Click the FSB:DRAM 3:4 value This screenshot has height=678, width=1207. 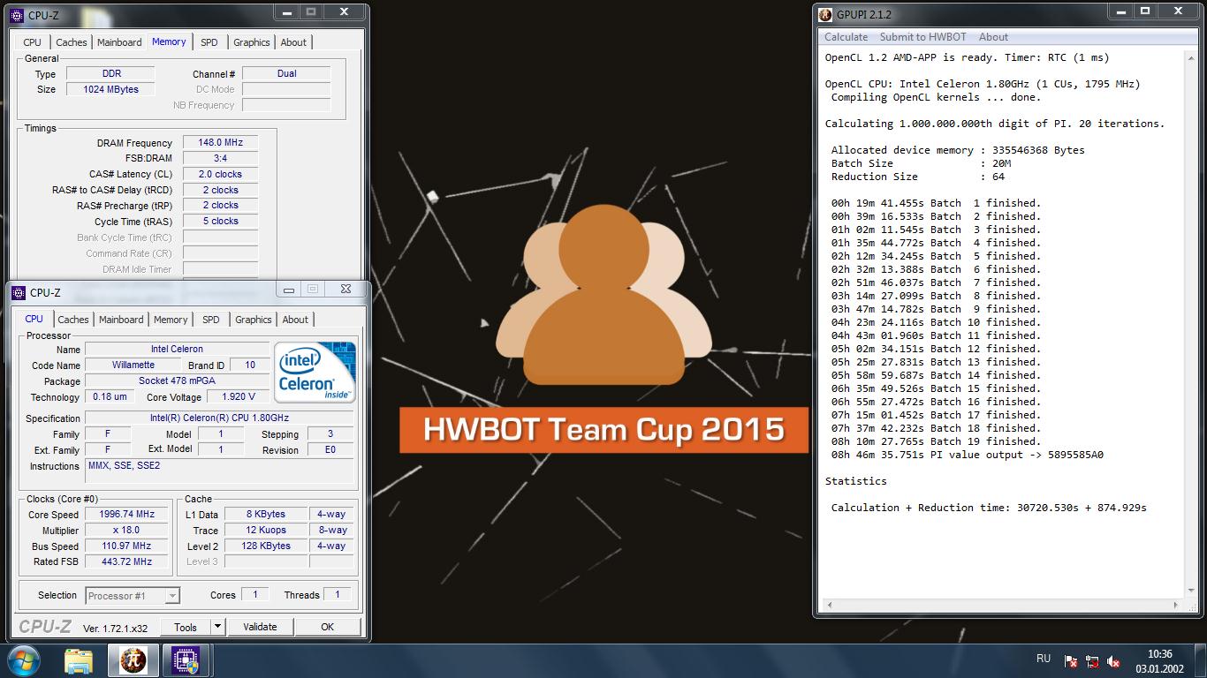220,159
